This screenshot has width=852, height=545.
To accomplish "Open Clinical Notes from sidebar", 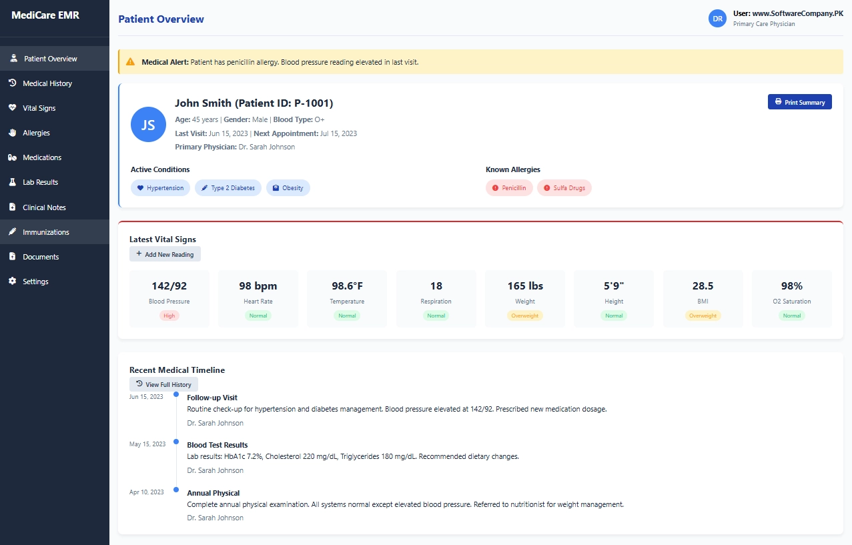I will (44, 207).
